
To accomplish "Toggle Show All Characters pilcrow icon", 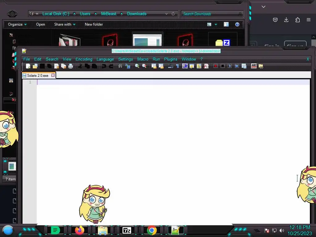I will [177, 66].
